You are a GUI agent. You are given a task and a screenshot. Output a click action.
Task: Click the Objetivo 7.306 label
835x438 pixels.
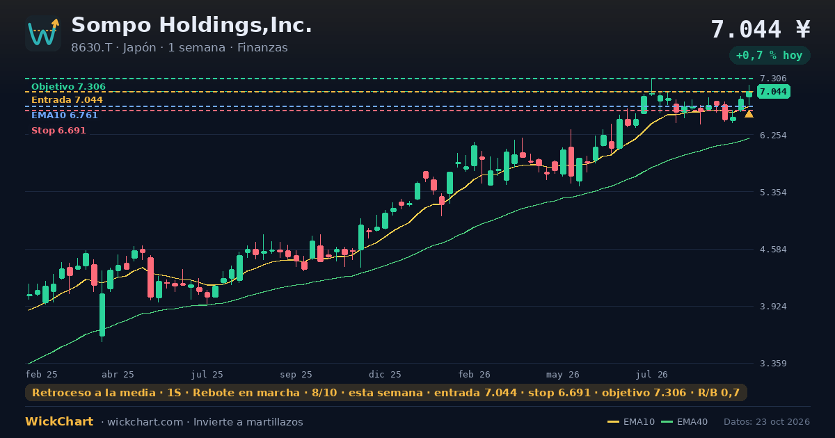pos(68,87)
